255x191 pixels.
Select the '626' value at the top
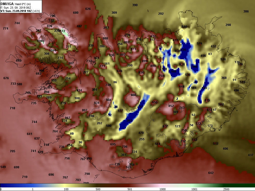point(88,9)
